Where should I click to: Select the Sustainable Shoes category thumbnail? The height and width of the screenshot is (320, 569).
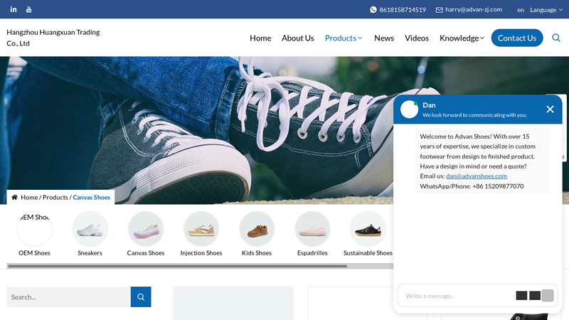(x=368, y=229)
